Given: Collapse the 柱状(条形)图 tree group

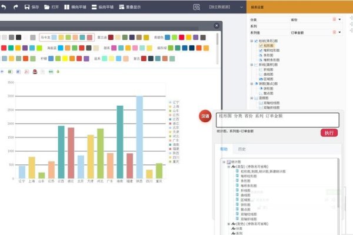Looking at the screenshot, I should pos(252,41).
